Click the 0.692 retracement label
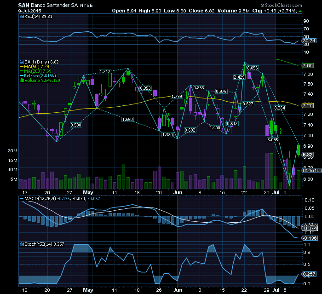322x294 pixels. (x=190, y=130)
